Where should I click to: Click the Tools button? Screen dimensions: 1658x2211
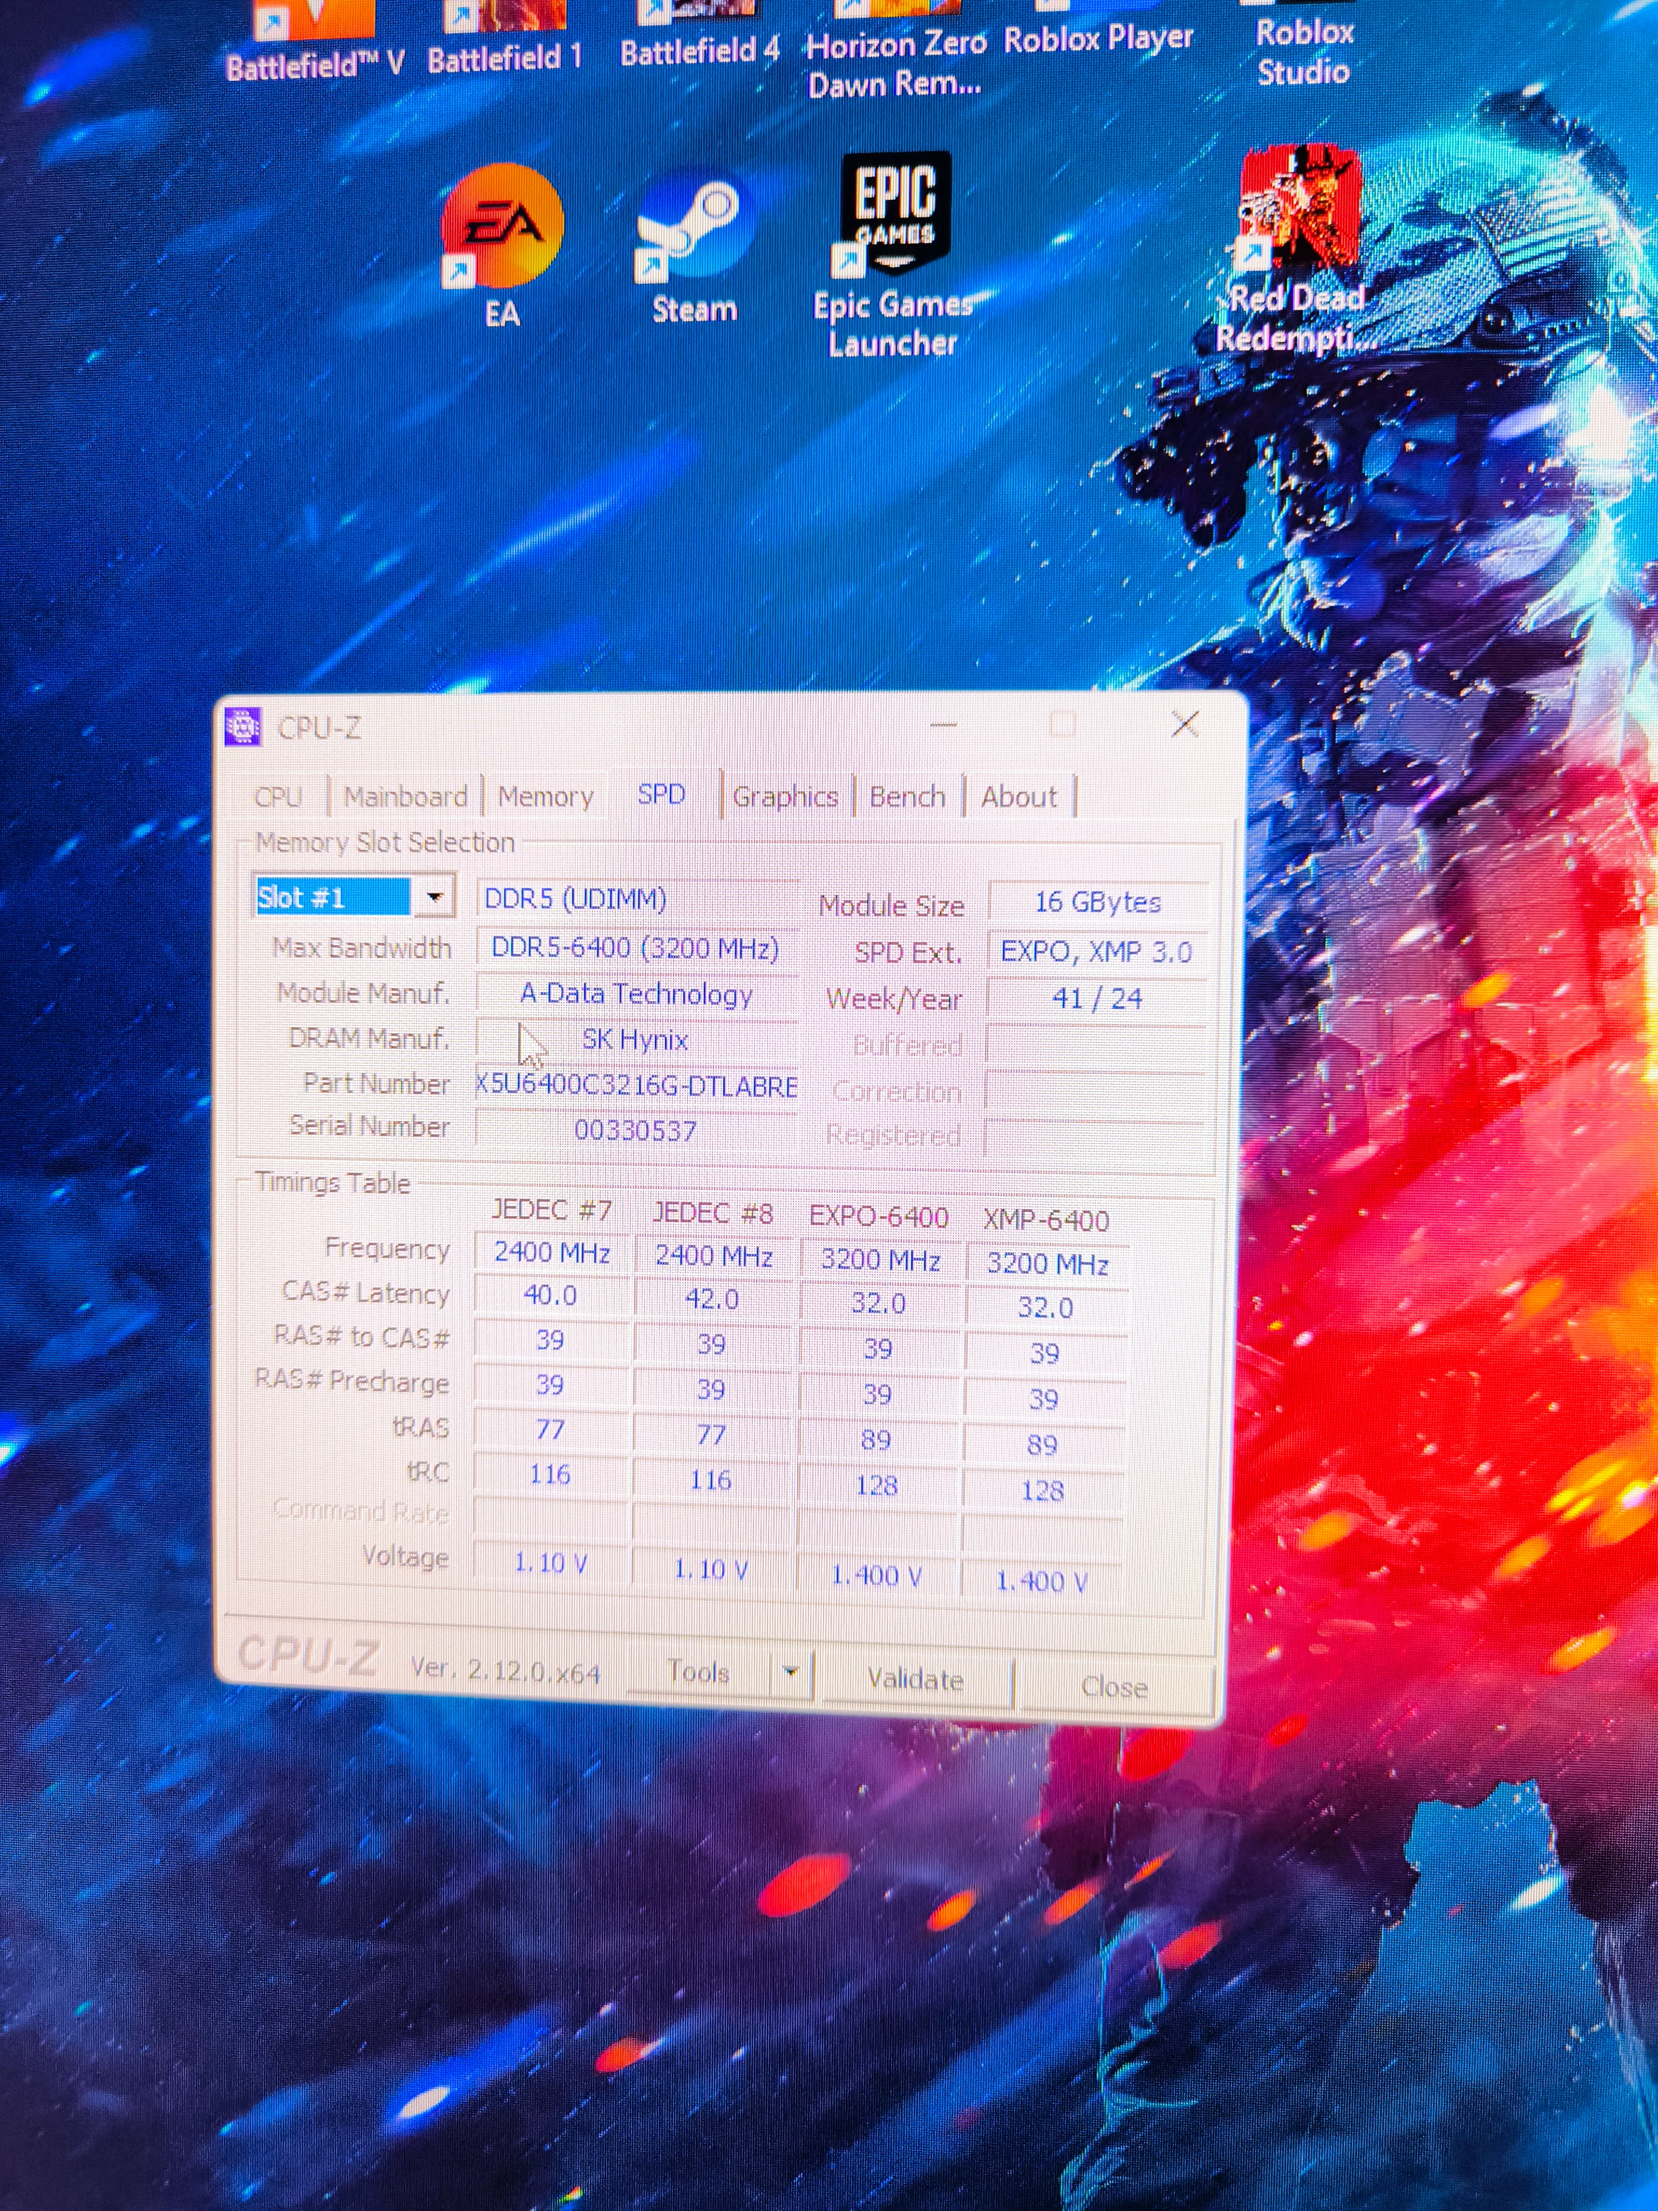point(698,1672)
